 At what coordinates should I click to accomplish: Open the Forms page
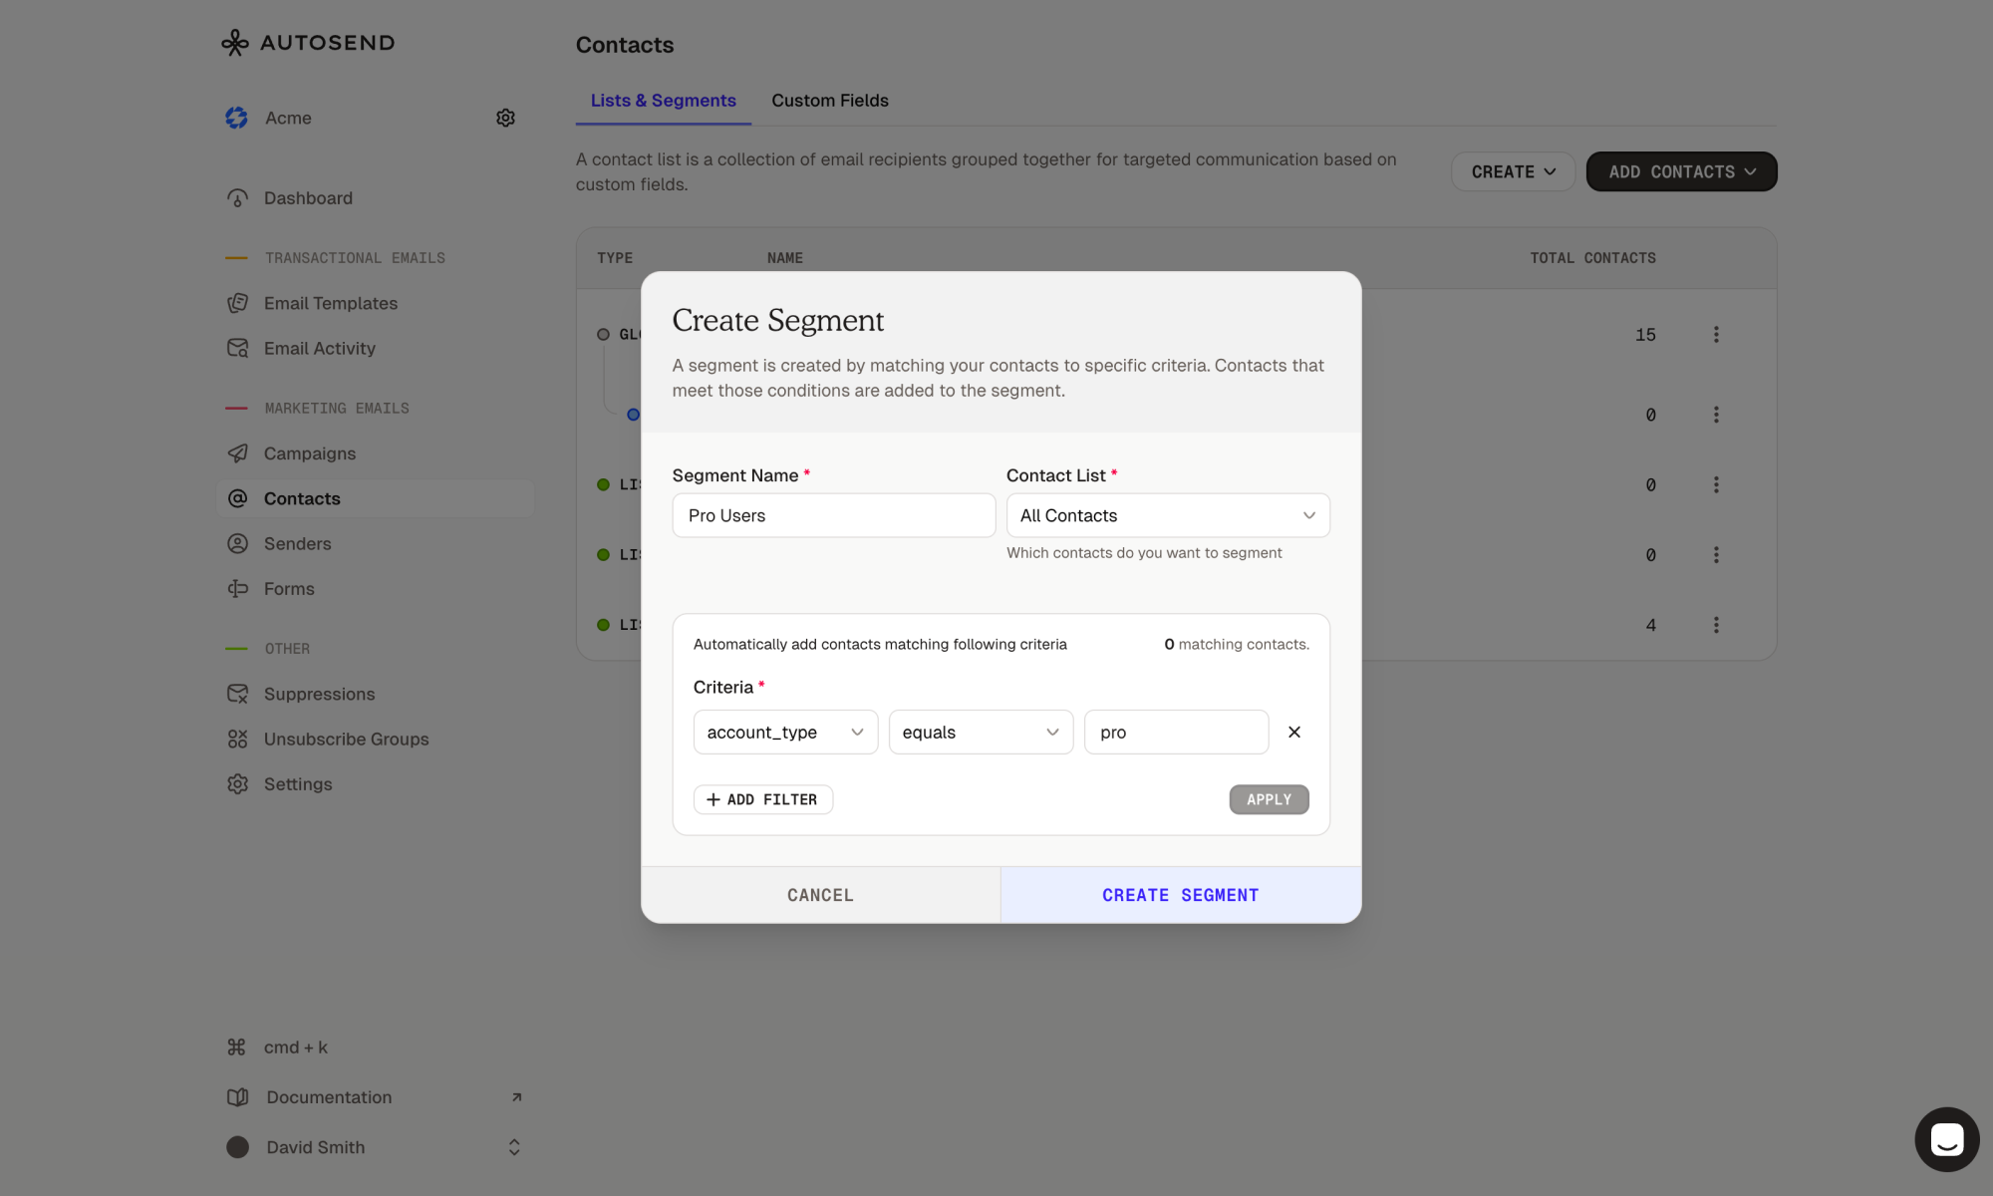pos(288,588)
